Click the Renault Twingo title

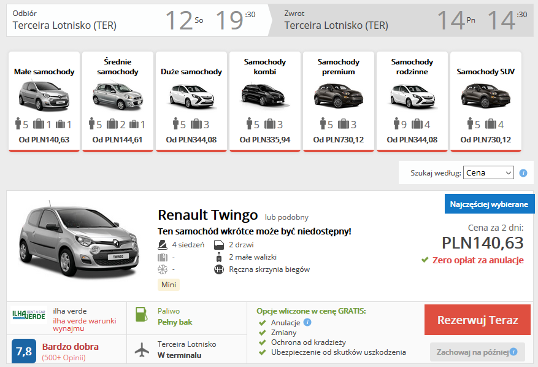click(207, 215)
